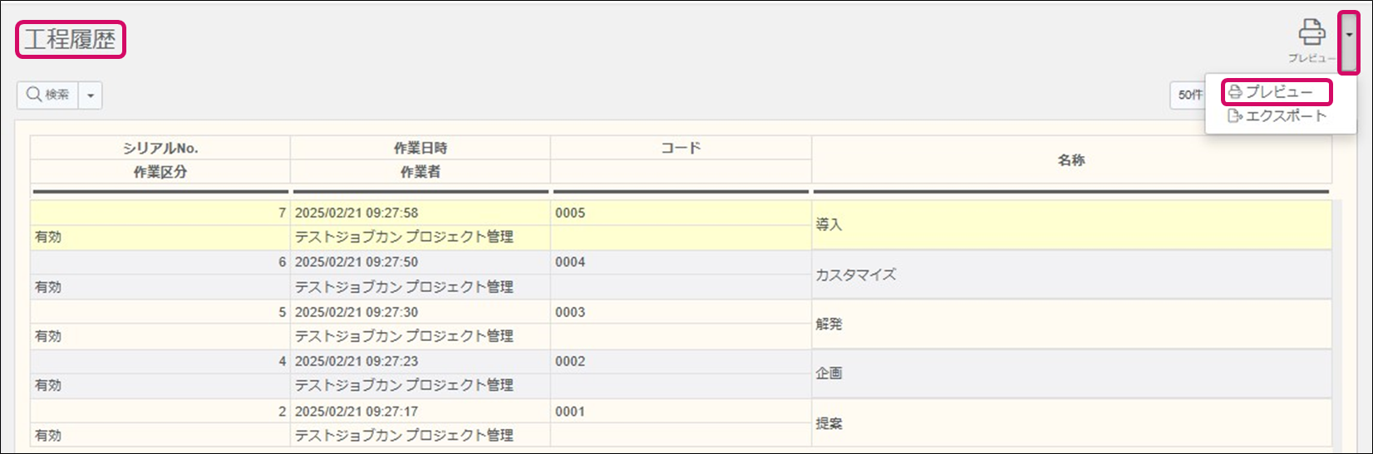
Task: Click the 検索 search button
Action: point(48,95)
